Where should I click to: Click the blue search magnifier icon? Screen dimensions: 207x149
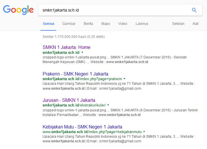point(194,10)
